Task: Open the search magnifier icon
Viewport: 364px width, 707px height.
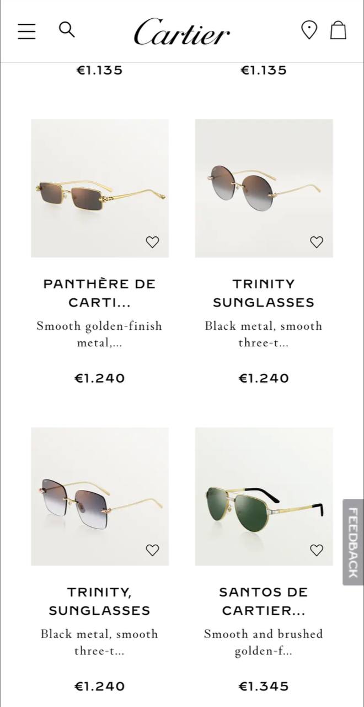Action: point(67,29)
